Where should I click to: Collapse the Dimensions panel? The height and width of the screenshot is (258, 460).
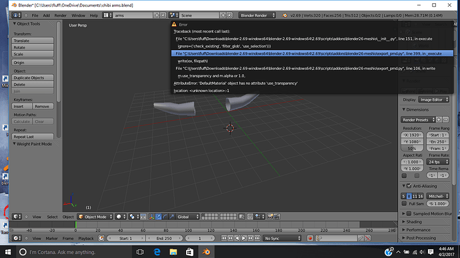[x=417, y=109]
